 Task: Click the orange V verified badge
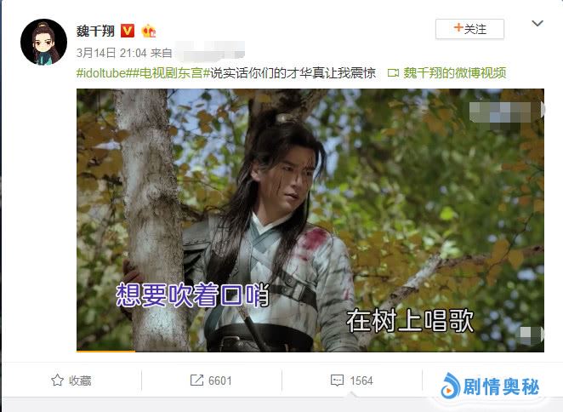click(128, 31)
